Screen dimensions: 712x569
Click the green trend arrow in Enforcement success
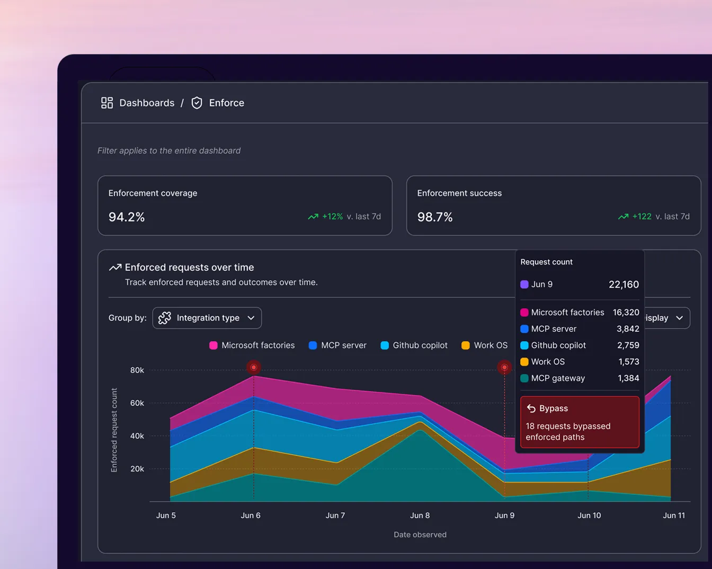[x=623, y=217]
